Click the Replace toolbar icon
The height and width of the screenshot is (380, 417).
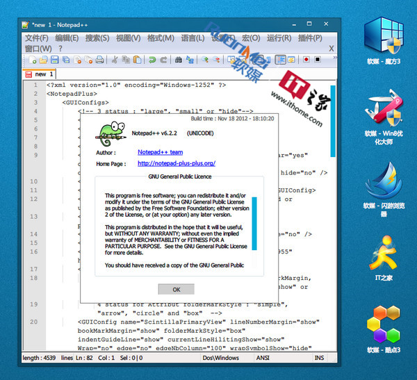click(x=190, y=60)
